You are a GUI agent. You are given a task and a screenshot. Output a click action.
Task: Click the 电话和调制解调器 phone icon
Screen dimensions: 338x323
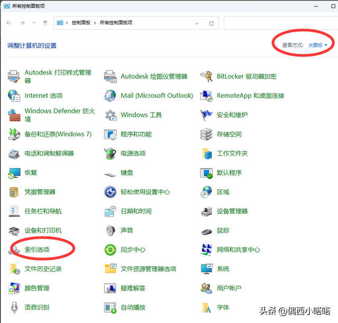(14, 153)
